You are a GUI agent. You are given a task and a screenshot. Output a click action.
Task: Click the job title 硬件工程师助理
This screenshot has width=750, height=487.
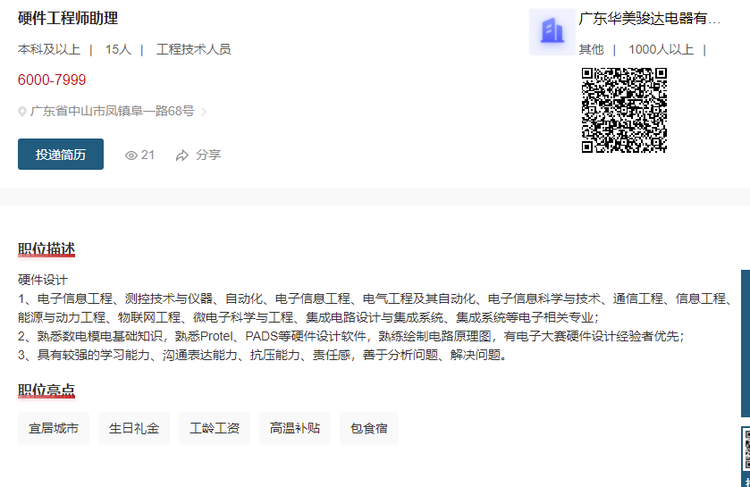(68, 18)
